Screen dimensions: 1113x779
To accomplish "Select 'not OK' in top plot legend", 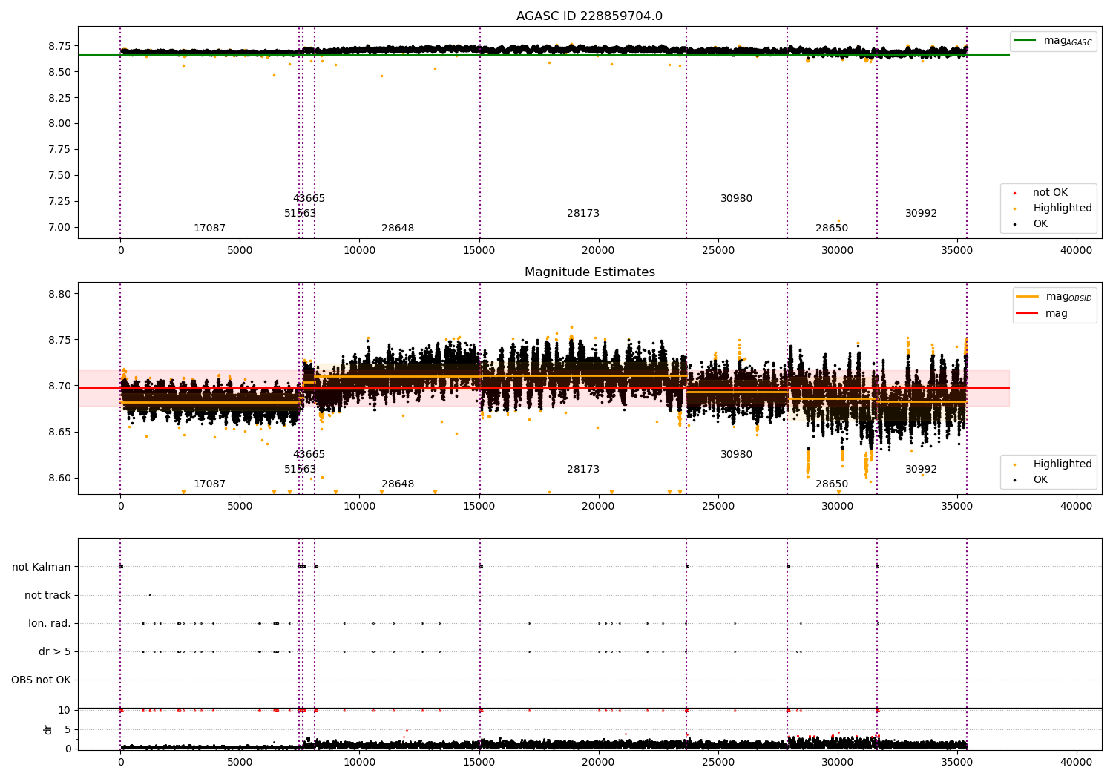I will (x=1049, y=192).
